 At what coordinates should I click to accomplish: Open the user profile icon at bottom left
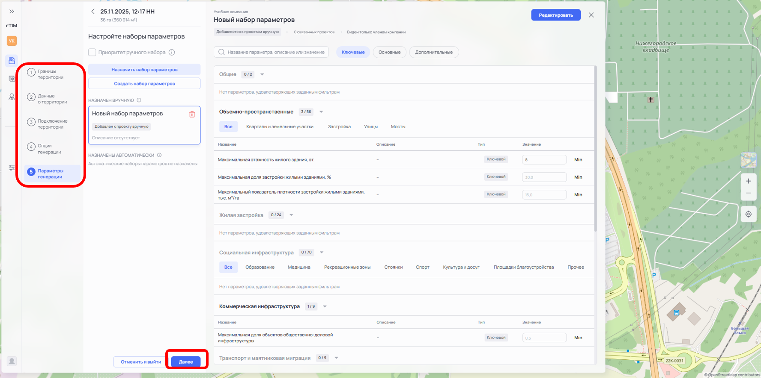[12, 361]
